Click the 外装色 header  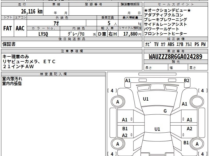tap(62, 18)
